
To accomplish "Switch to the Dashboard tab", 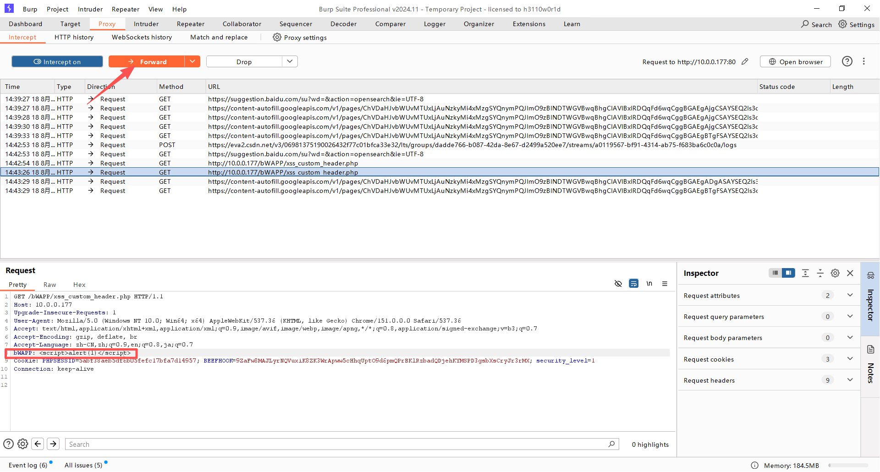I will tap(25, 24).
